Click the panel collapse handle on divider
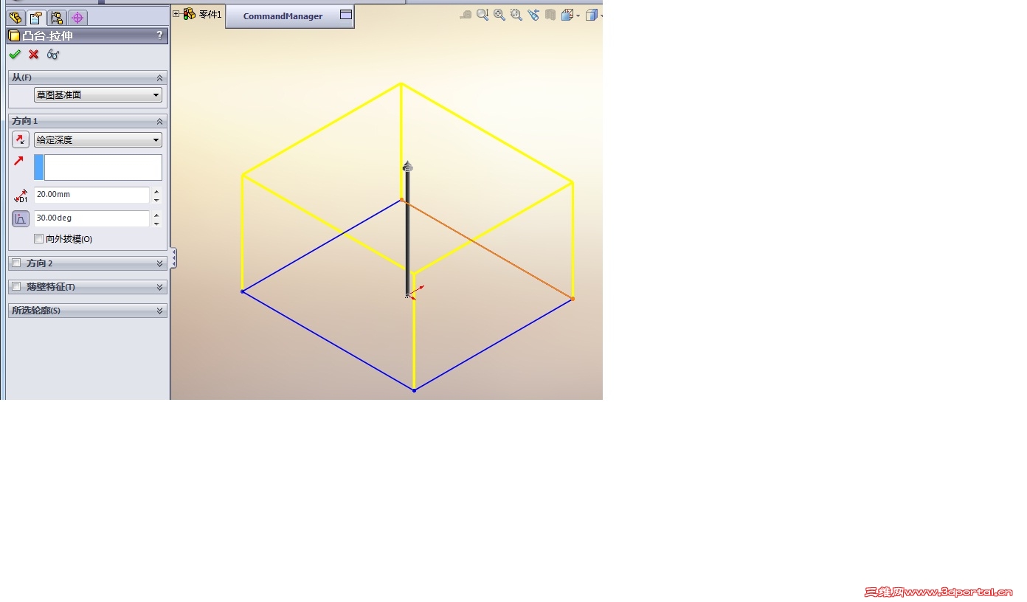This screenshot has width=1027, height=602. point(173,258)
